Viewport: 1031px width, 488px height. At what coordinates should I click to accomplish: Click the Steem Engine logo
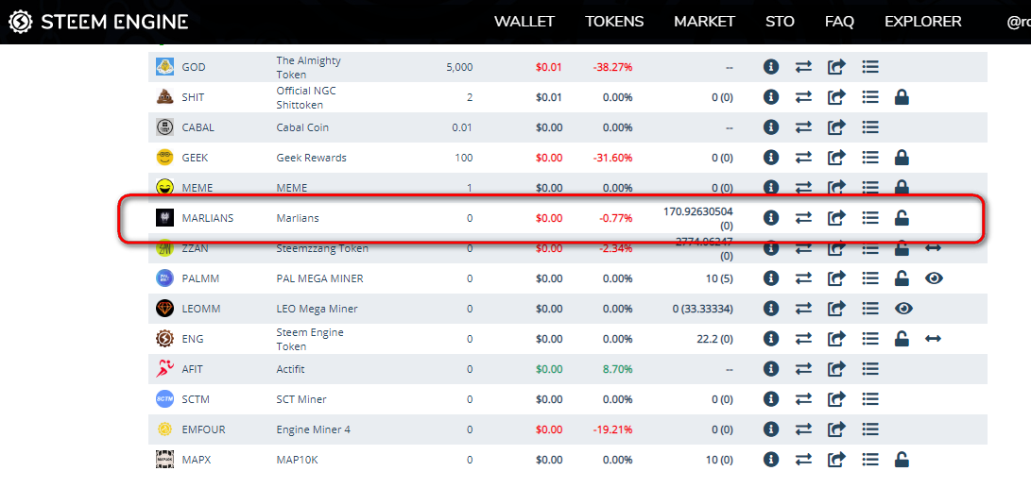[98, 22]
